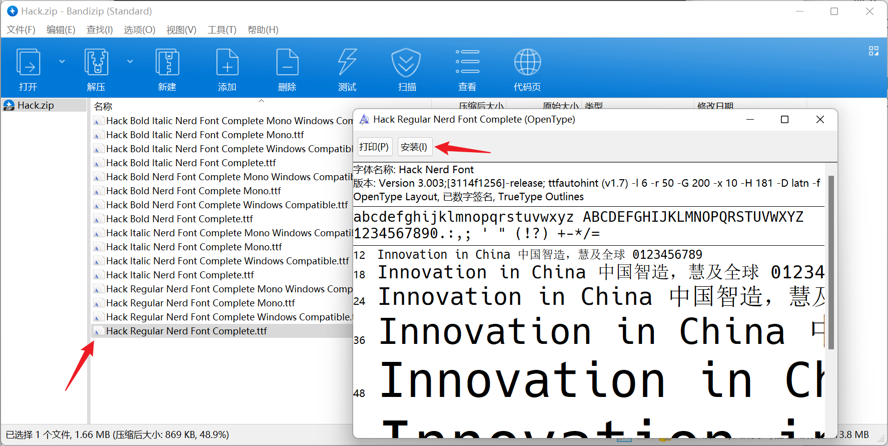This screenshot has height=446, width=888.
Task: Select the highlighted Hack Regular Nerd Font Complete.ttf
Action: (x=187, y=331)
